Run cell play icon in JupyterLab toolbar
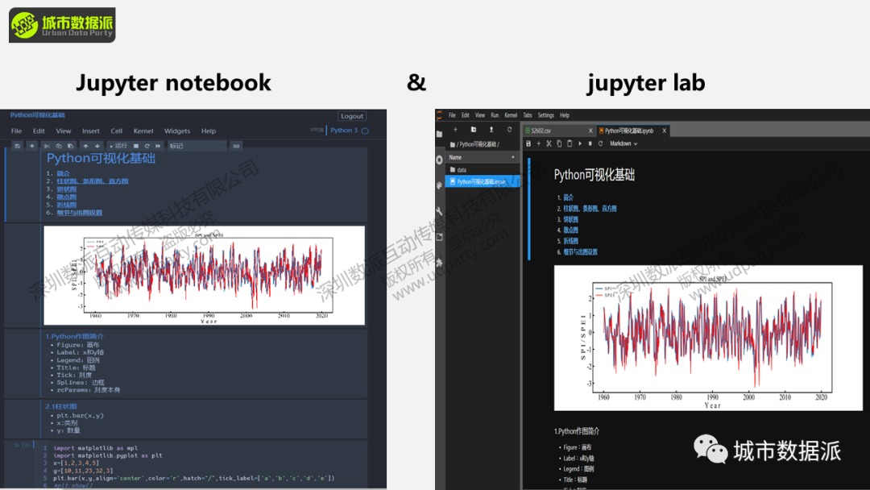 click(580, 143)
